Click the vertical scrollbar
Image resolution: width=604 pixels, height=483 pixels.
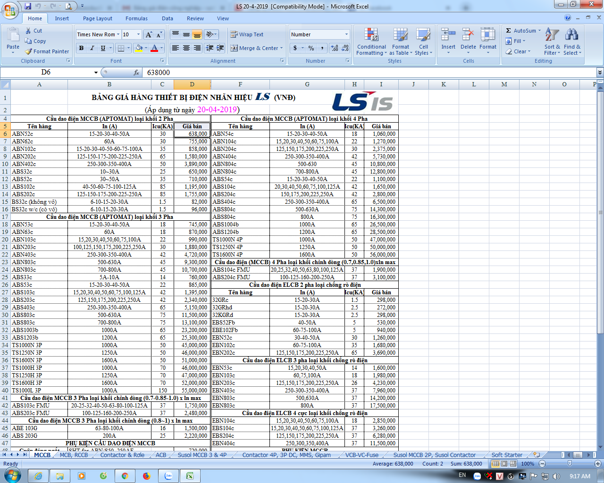coord(600,267)
